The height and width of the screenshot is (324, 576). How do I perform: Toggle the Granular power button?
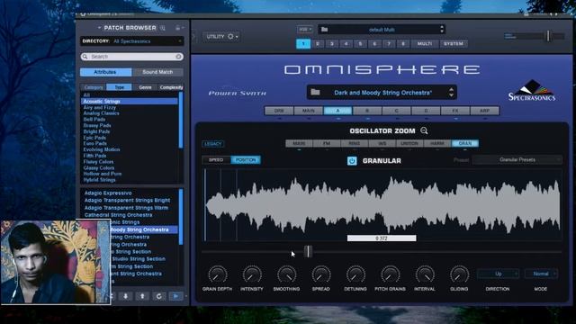pyautogui.click(x=352, y=161)
